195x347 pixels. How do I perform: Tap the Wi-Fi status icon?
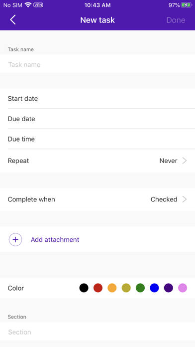[28, 5]
